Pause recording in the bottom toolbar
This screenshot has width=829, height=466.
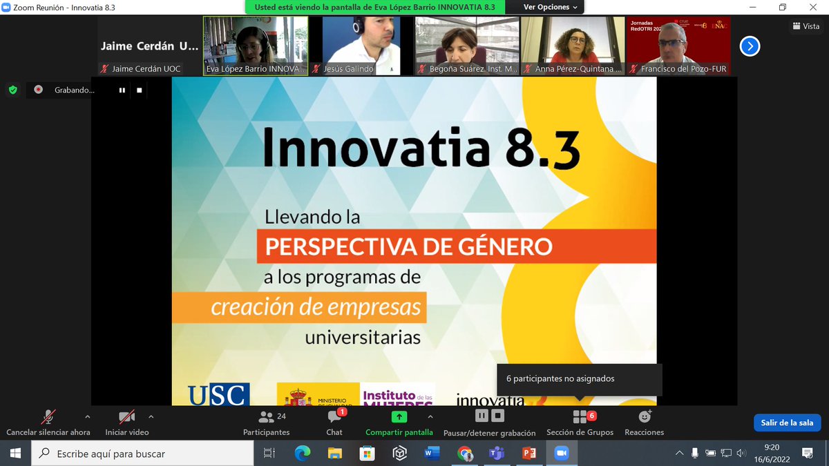[x=482, y=416]
